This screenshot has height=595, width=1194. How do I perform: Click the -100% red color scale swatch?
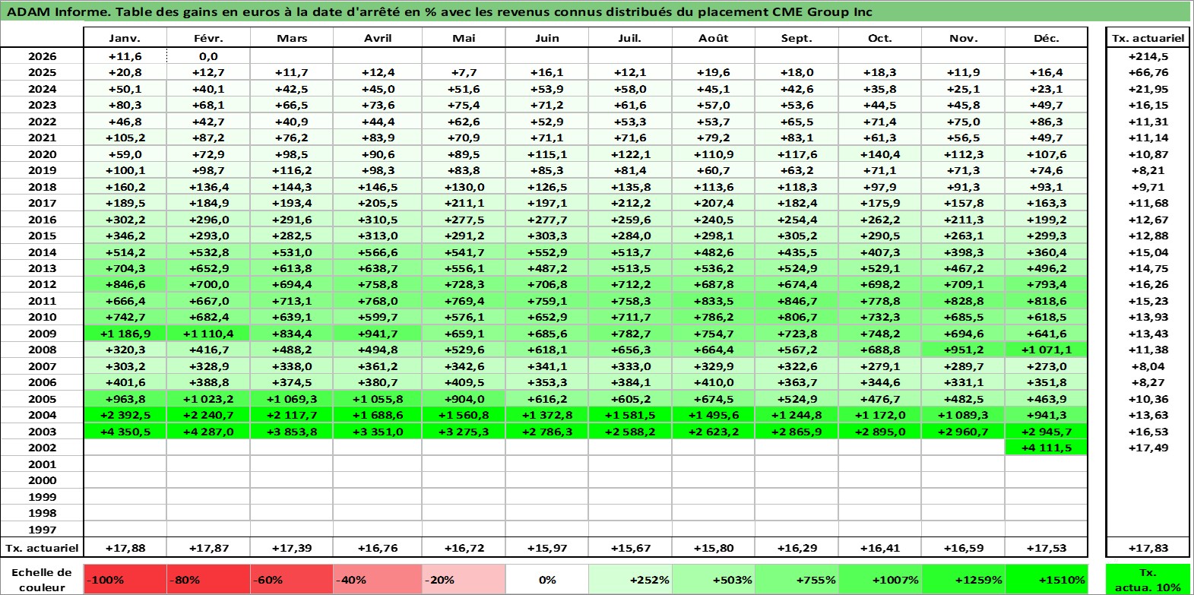coord(125,579)
